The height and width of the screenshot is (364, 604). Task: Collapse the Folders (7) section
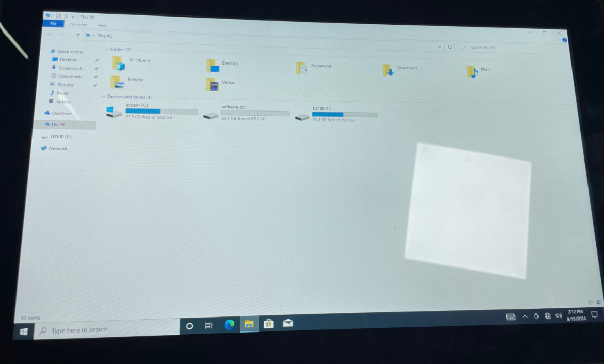[x=106, y=49]
